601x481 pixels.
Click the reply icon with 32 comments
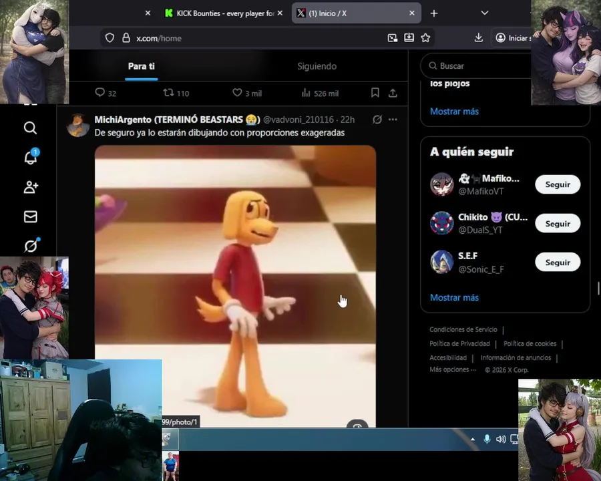click(x=99, y=93)
